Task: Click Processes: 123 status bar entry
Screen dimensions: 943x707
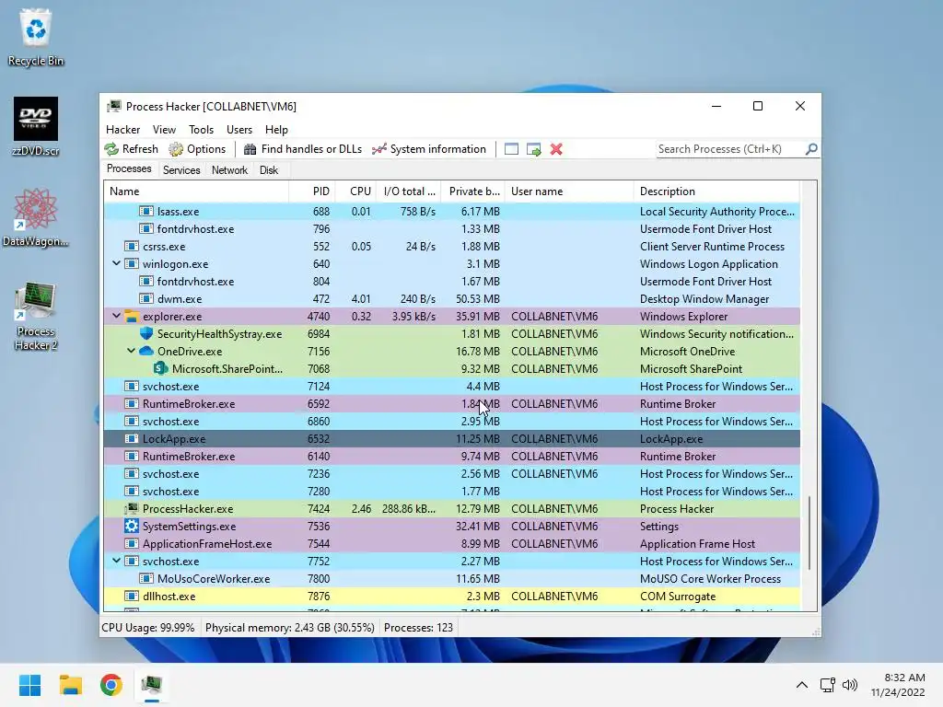Action: point(419,628)
